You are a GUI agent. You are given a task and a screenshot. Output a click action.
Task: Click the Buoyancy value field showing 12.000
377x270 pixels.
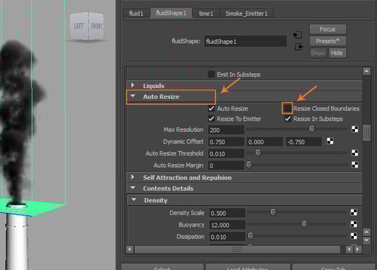[x=227, y=225]
